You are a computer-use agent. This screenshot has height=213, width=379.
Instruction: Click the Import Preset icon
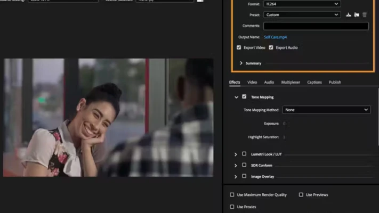coord(357,15)
